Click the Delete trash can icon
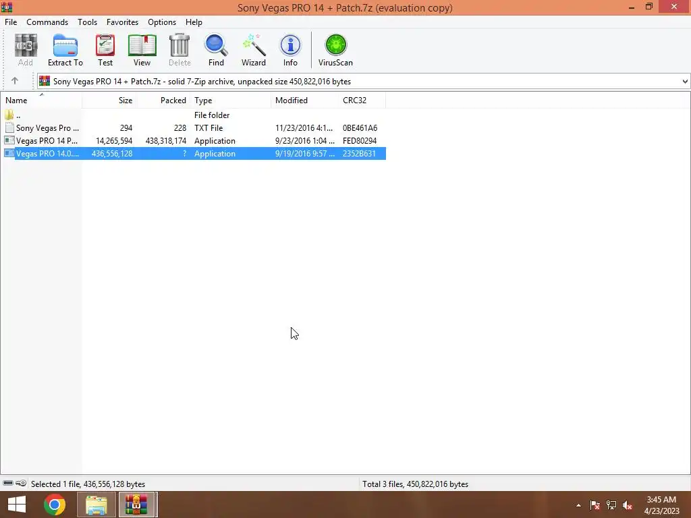This screenshot has width=691, height=518. click(179, 45)
